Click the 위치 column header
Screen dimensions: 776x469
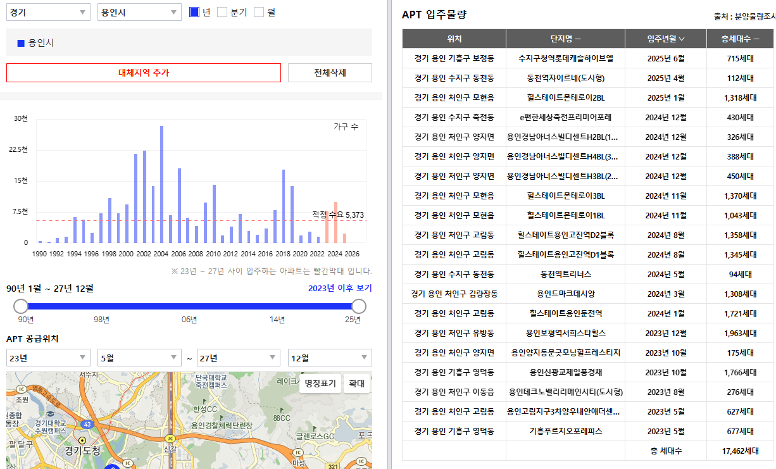pyautogui.click(x=454, y=39)
